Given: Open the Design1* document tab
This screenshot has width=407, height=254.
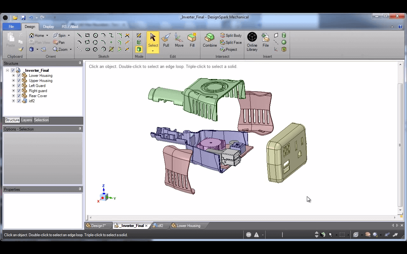Looking at the screenshot, I should (x=98, y=226).
